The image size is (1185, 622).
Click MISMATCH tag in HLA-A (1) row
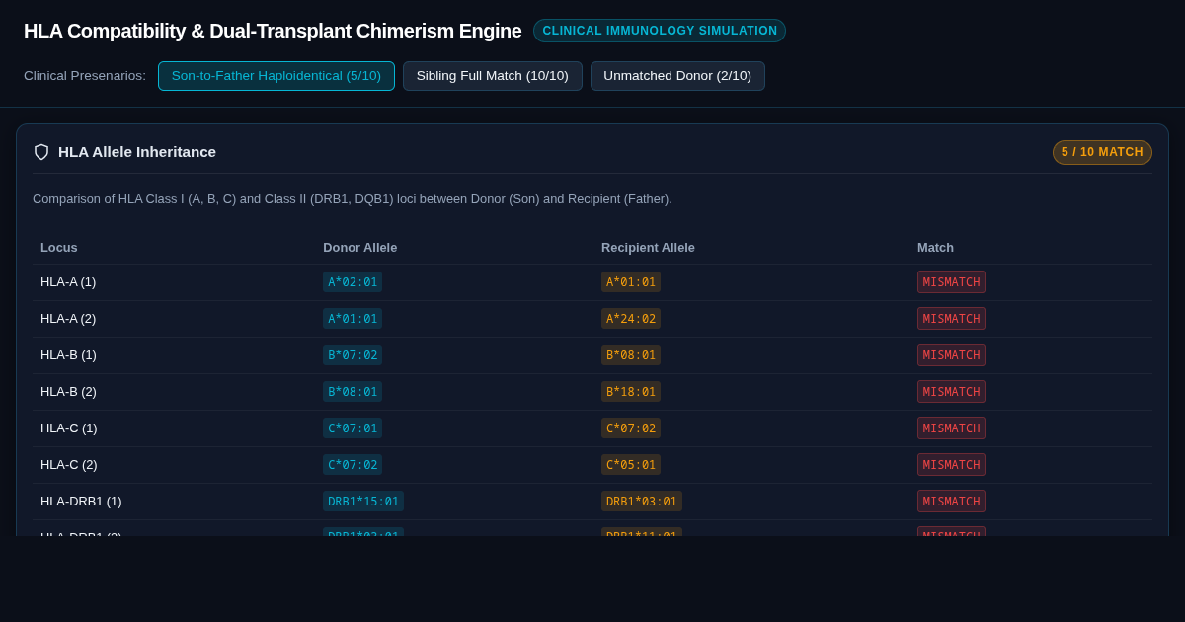point(951,282)
